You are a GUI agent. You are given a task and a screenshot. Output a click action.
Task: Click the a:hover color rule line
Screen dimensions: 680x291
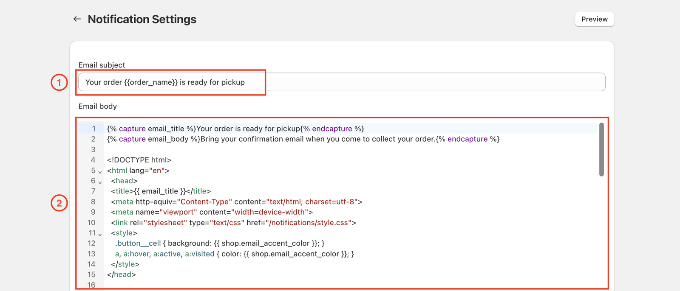[x=235, y=254]
